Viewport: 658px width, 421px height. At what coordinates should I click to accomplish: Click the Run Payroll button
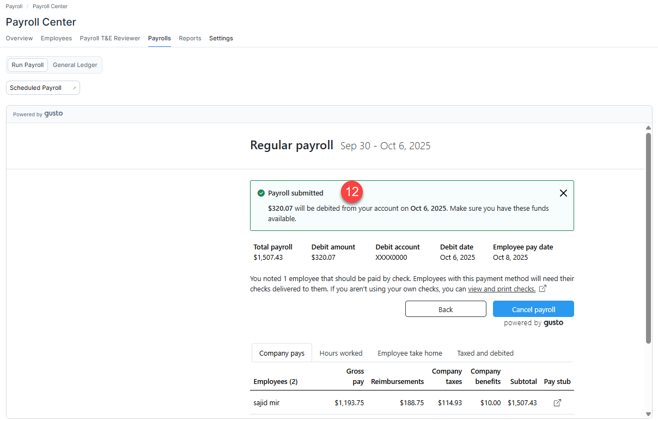27,65
